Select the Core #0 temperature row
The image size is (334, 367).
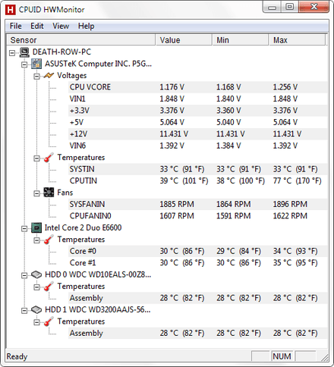pyautogui.click(x=197, y=251)
